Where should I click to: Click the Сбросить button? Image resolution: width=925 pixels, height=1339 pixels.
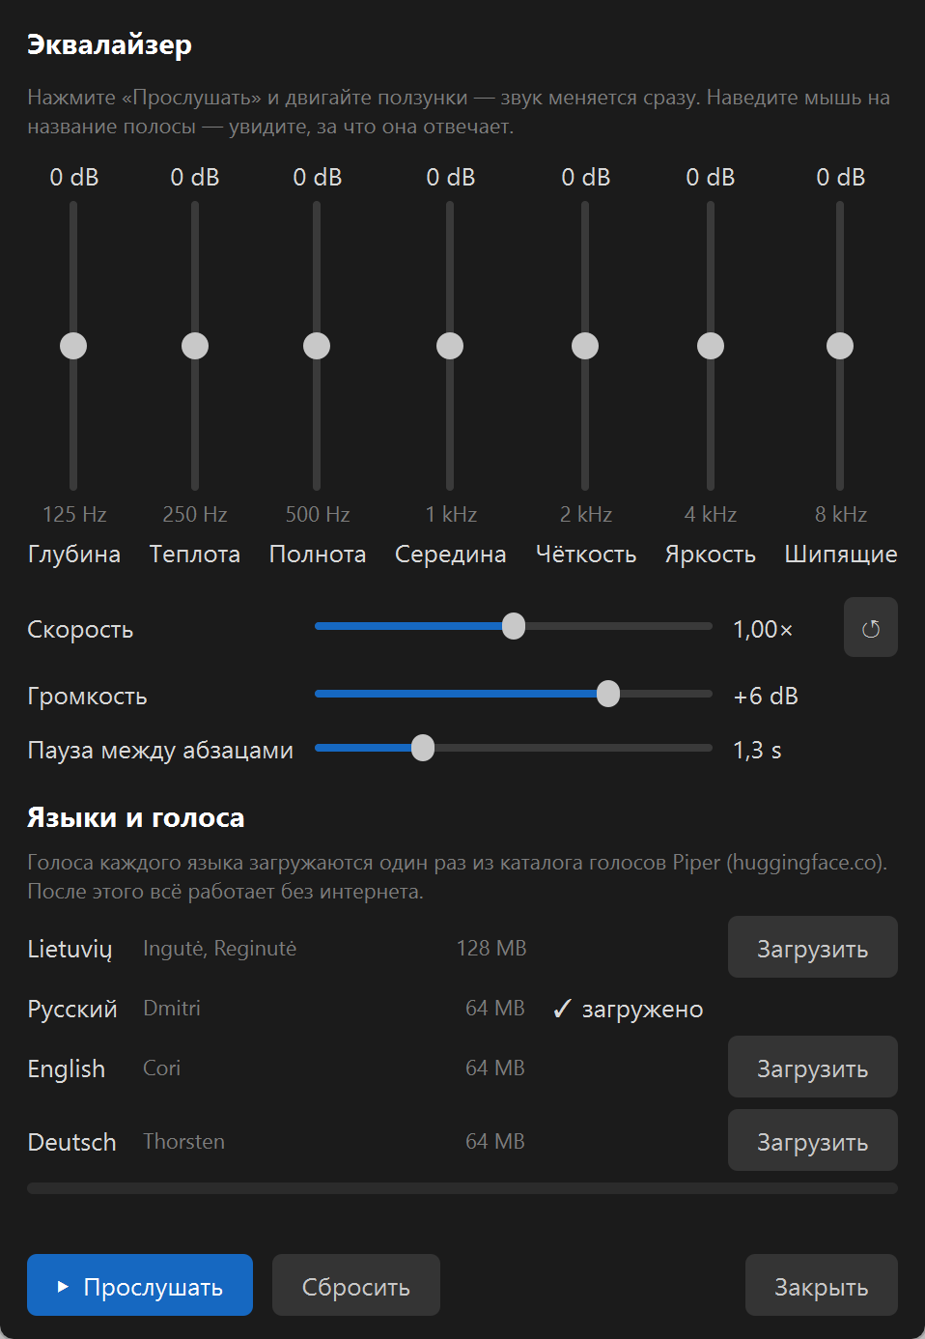pyautogui.click(x=356, y=1285)
